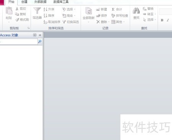Click the navigation pane search box
Screen dimensions: 172x140
tap(19, 42)
